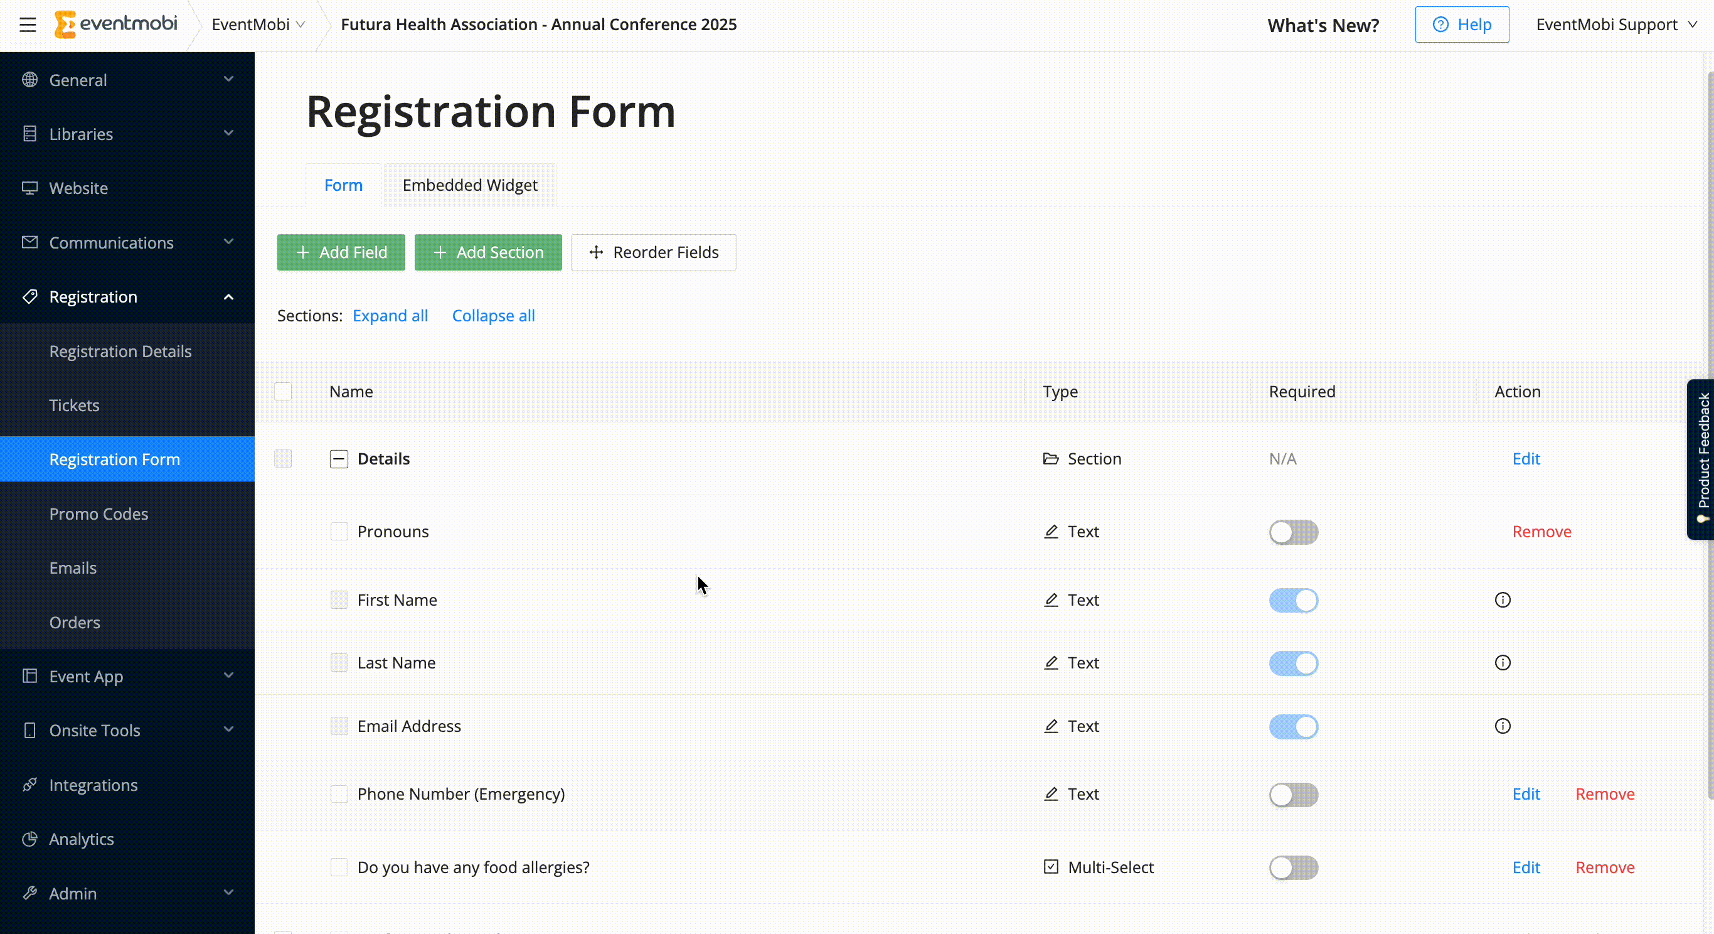The width and height of the screenshot is (1714, 934).
Task: Open the EventMobi Support account dropdown
Action: [x=1616, y=24]
